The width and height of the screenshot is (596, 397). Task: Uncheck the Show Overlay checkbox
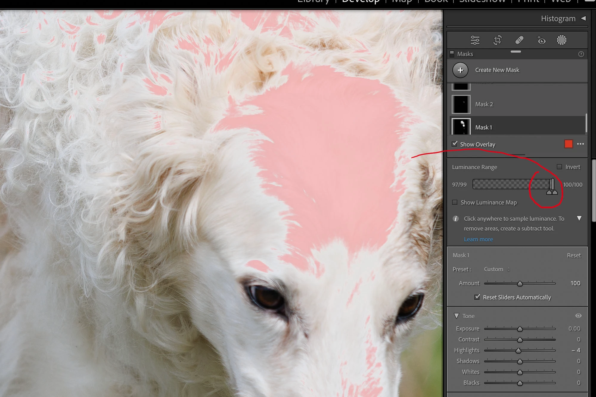pyautogui.click(x=455, y=144)
